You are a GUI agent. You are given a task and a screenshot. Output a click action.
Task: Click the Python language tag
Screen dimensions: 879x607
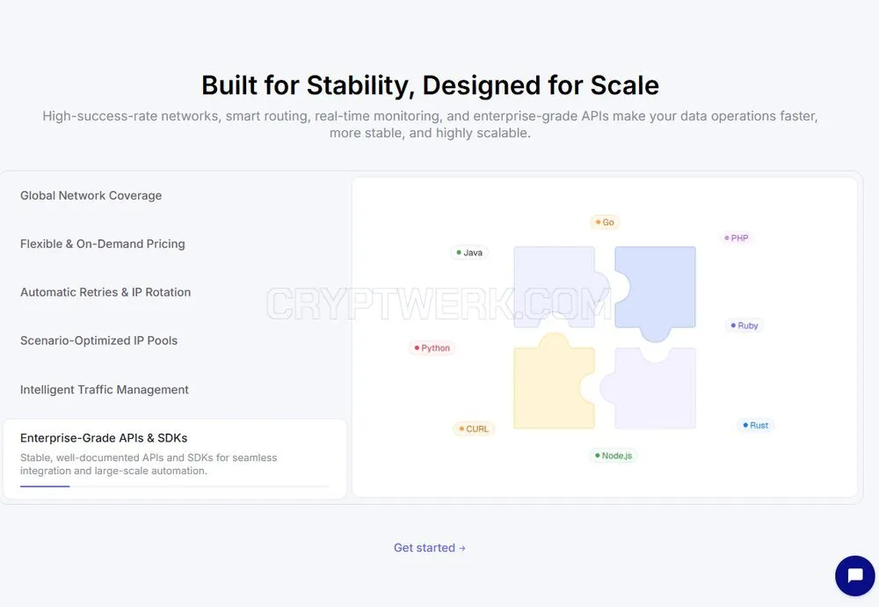pos(432,347)
